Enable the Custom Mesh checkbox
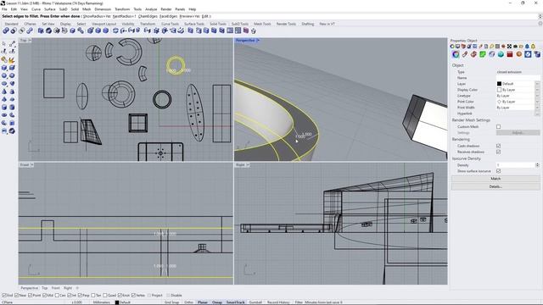 coord(498,127)
